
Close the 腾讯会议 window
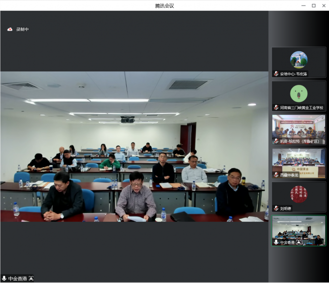(324, 6)
